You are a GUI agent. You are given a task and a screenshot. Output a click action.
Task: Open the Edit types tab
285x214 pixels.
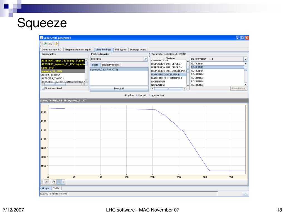(121, 50)
